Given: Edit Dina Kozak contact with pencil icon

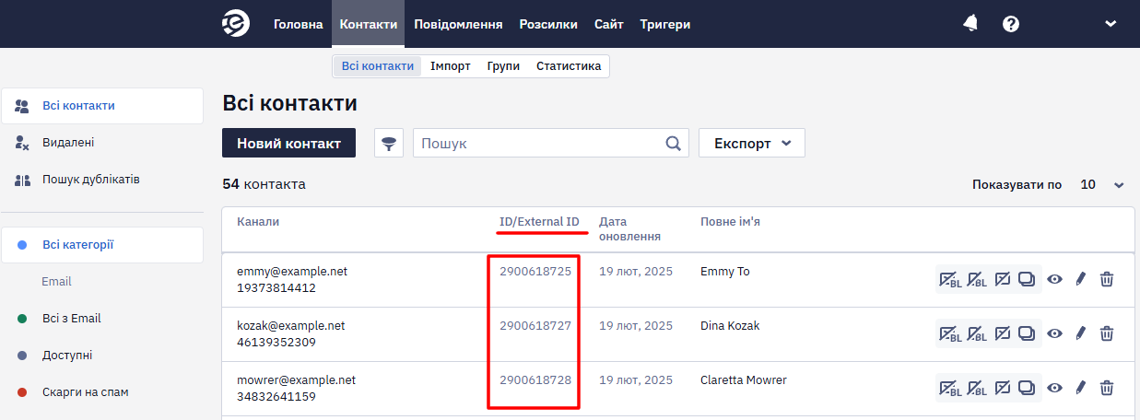Looking at the screenshot, I should (1081, 333).
